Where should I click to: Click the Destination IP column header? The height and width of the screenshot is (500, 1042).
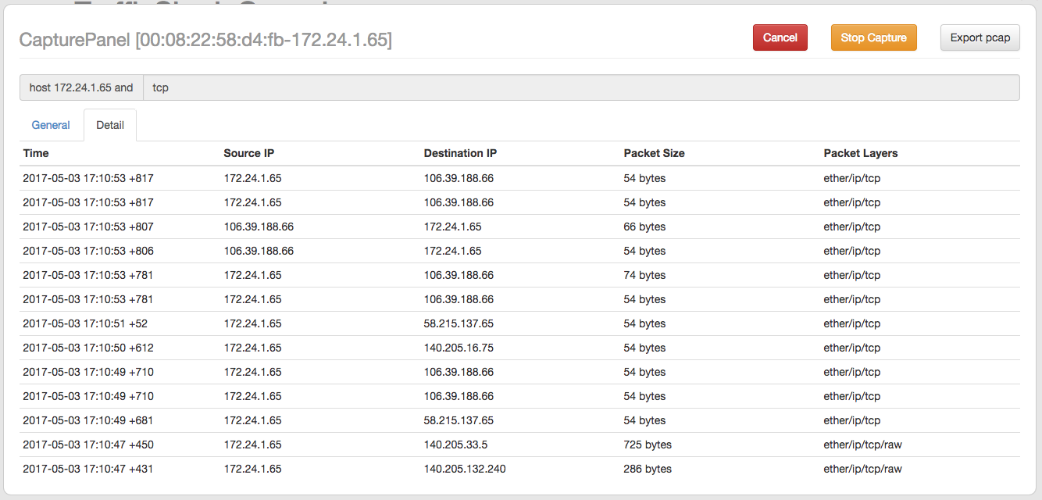click(460, 153)
